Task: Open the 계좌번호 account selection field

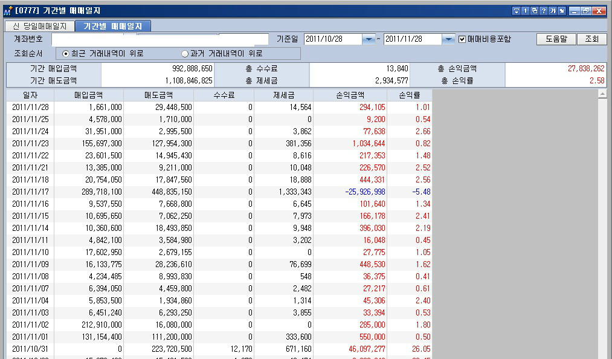Action: (151, 37)
